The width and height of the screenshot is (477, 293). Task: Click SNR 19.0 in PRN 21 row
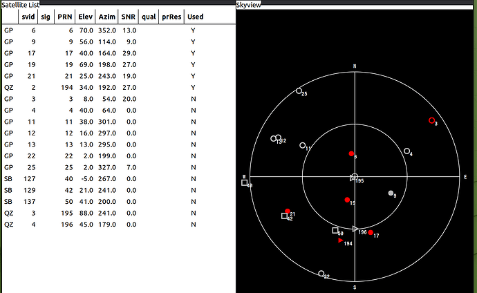click(x=129, y=76)
